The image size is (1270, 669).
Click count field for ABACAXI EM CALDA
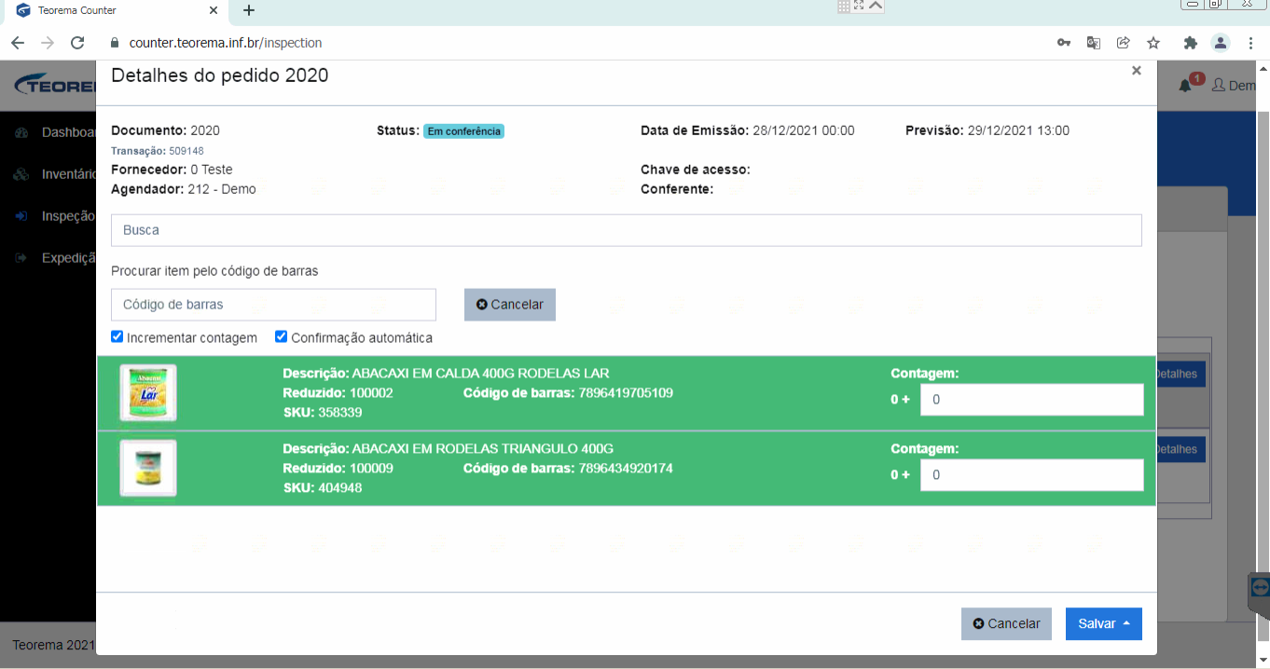pyautogui.click(x=1032, y=400)
